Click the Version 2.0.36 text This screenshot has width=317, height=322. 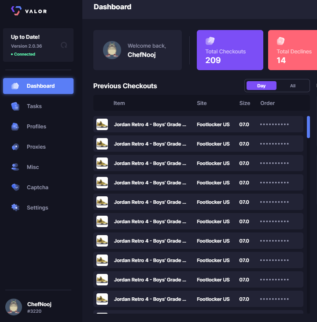(x=26, y=46)
